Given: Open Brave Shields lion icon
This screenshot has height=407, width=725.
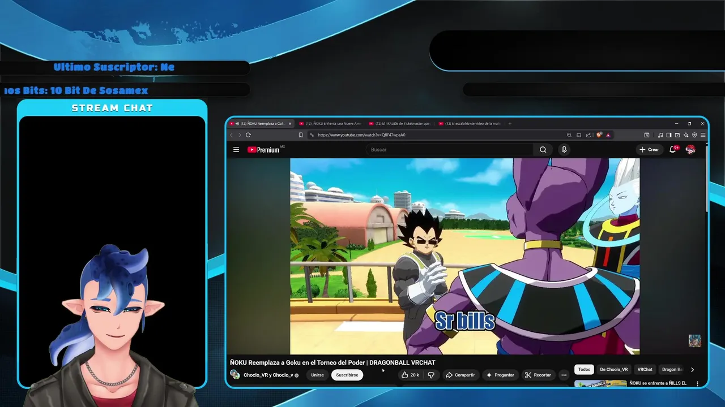Looking at the screenshot, I should 599,135.
